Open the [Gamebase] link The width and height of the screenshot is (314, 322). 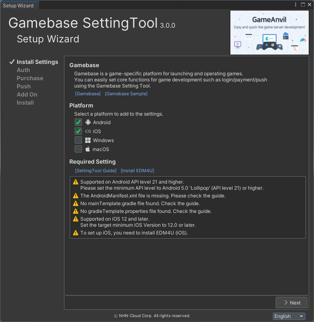pos(88,94)
